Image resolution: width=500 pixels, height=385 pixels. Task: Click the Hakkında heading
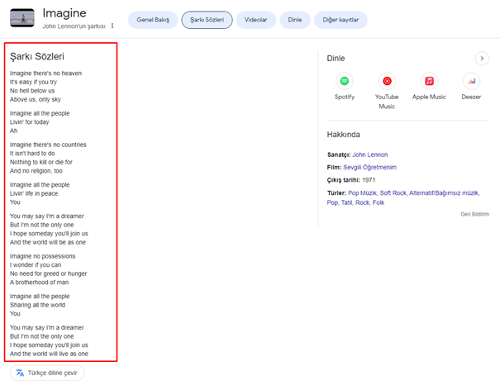point(344,135)
